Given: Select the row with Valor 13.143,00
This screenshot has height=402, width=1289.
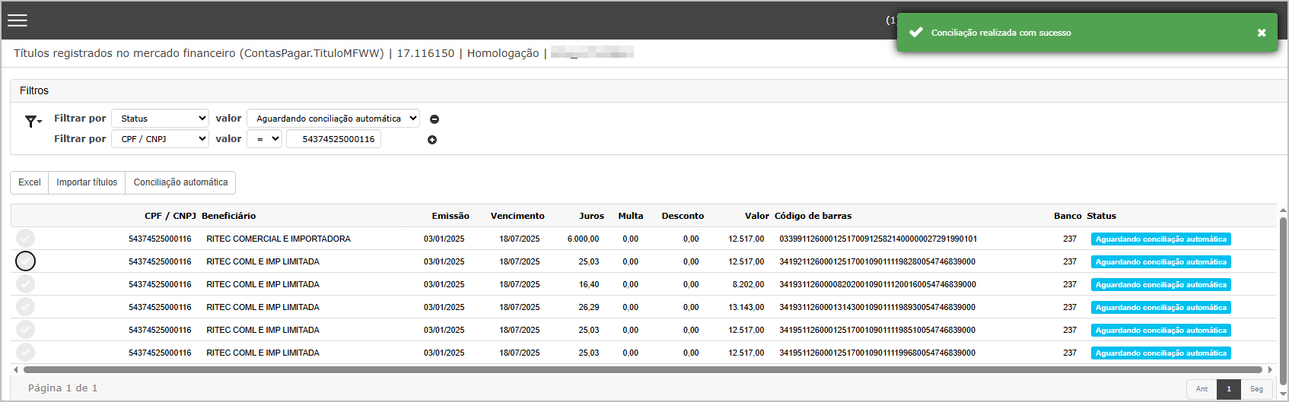Looking at the screenshot, I should (25, 307).
